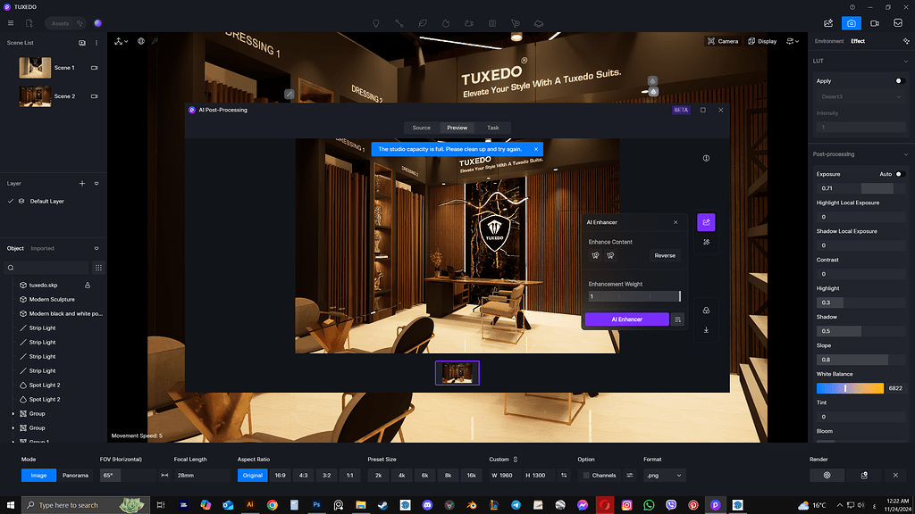Click the object search field
The height and width of the screenshot is (514, 915).
pos(47,268)
